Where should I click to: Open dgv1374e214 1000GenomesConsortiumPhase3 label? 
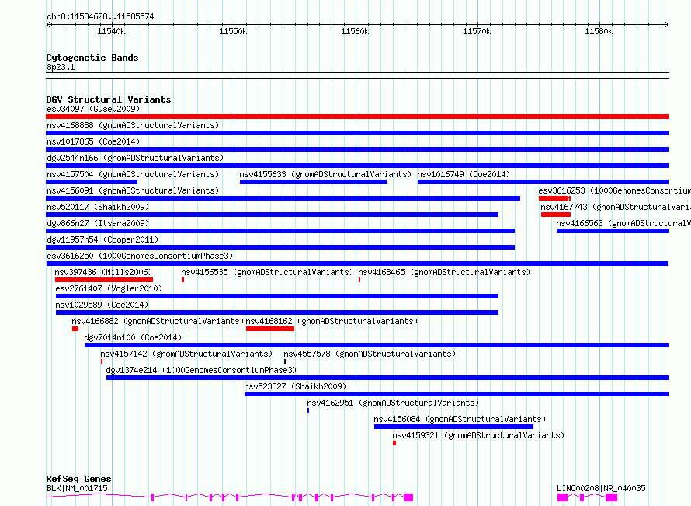point(201,370)
